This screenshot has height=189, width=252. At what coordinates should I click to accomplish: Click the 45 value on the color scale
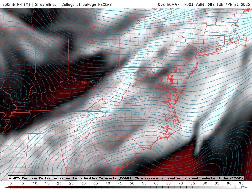tap(120, 183)
